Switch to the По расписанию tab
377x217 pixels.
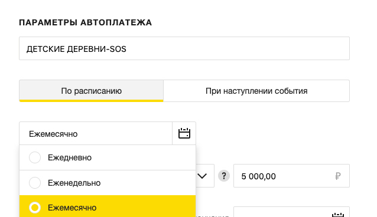92,91
